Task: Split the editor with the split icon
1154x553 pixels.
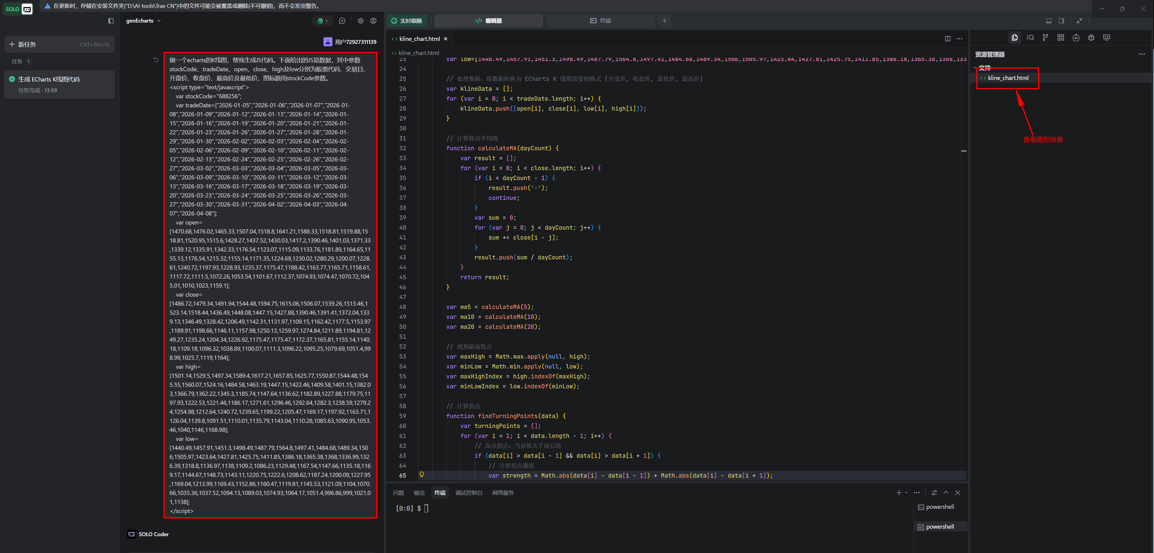Action: 947,38
